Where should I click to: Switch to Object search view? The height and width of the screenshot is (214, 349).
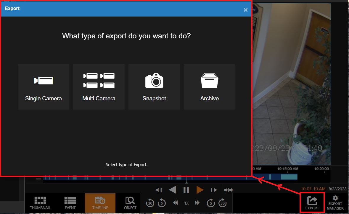(x=130, y=203)
